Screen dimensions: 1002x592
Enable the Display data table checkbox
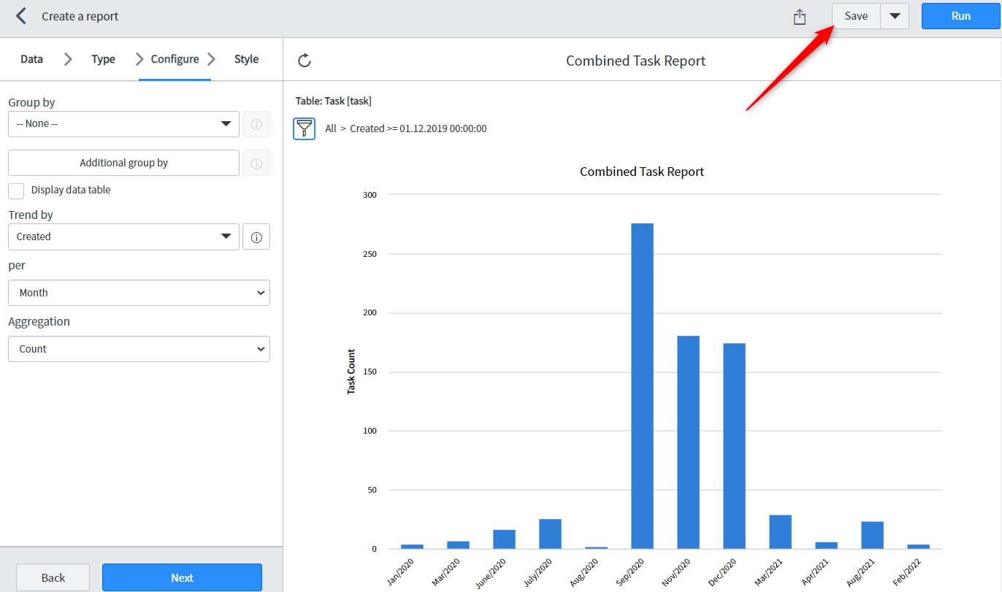tap(15, 190)
